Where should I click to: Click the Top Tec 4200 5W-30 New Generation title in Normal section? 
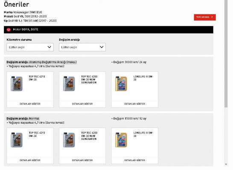(89, 136)
